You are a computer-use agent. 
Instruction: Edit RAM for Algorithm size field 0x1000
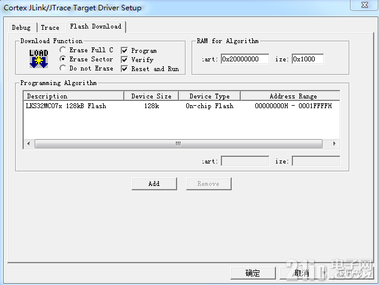[x=307, y=59]
